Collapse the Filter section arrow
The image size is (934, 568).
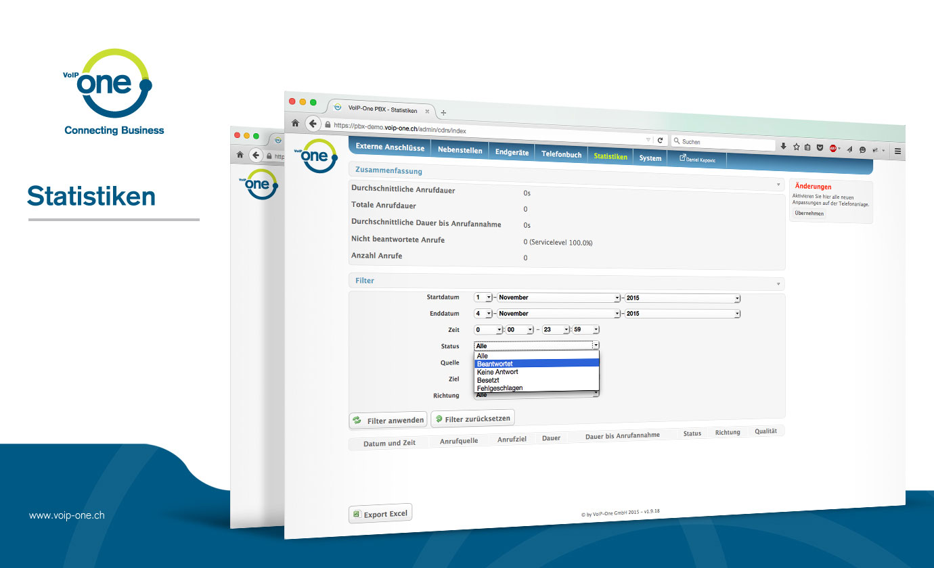click(778, 284)
